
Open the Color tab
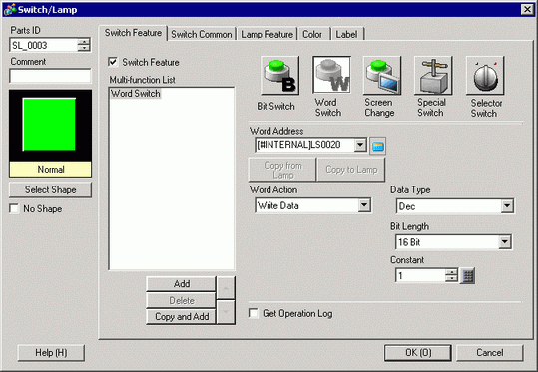click(313, 34)
